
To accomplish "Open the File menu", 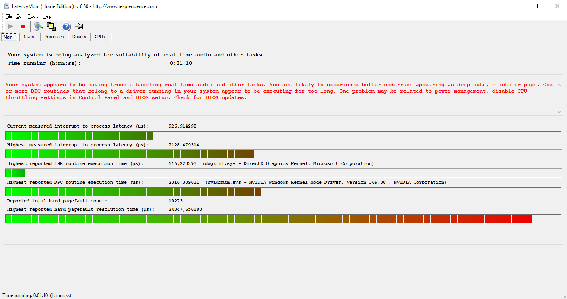I will [9, 16].
